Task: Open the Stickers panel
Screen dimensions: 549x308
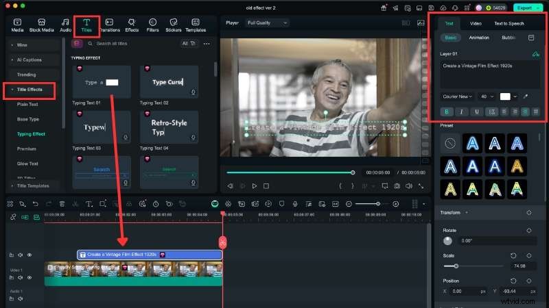Action: click(172, 26)
